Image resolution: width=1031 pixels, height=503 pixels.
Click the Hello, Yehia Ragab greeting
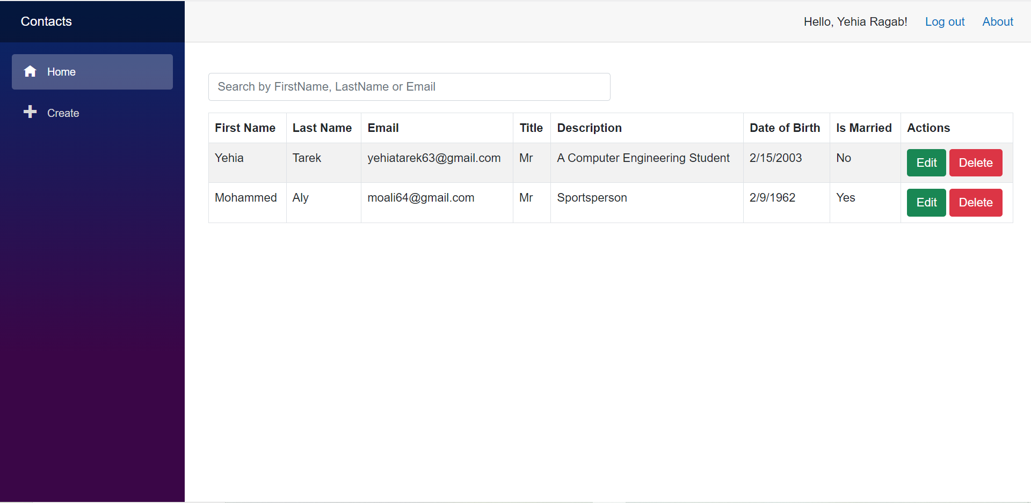[855, 21]
